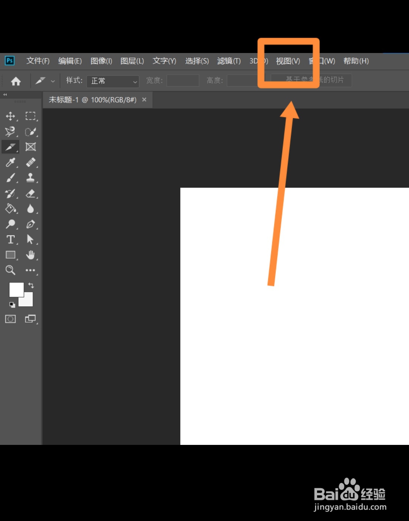Select the Hand tool
The image size is (409, 521).
tap(31, 255)
